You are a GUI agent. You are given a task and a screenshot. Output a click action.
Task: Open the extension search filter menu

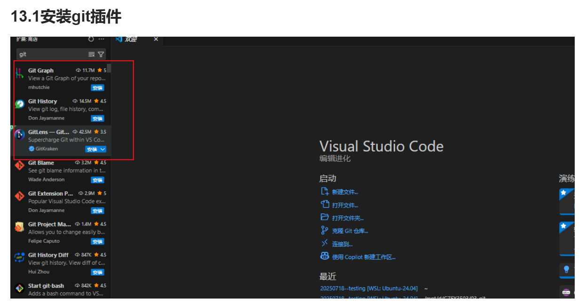[101, 55]
